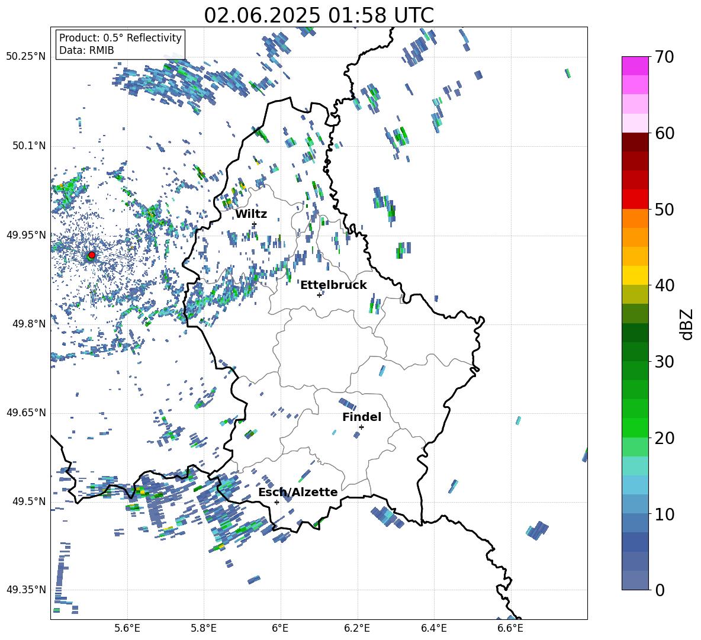Click the 49.35°N latitude label
The width and height of the screenshot is (701, 640).
[26, 590]
